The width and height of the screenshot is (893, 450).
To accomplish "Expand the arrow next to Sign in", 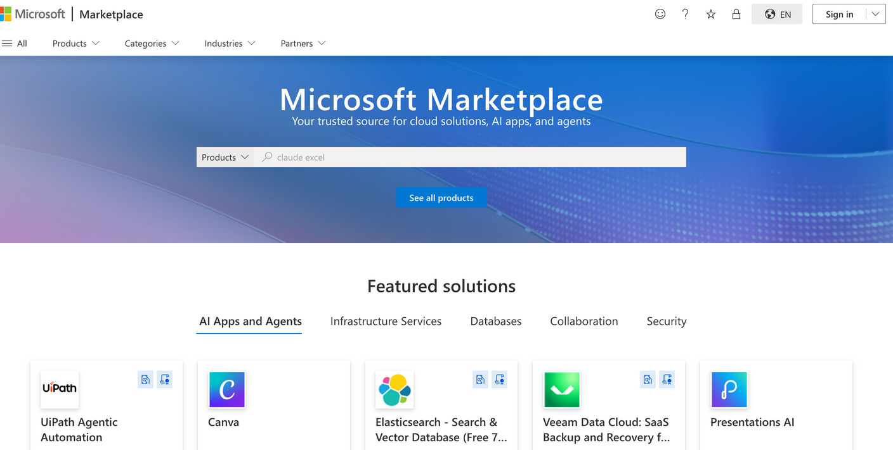I will coord(876,14).
